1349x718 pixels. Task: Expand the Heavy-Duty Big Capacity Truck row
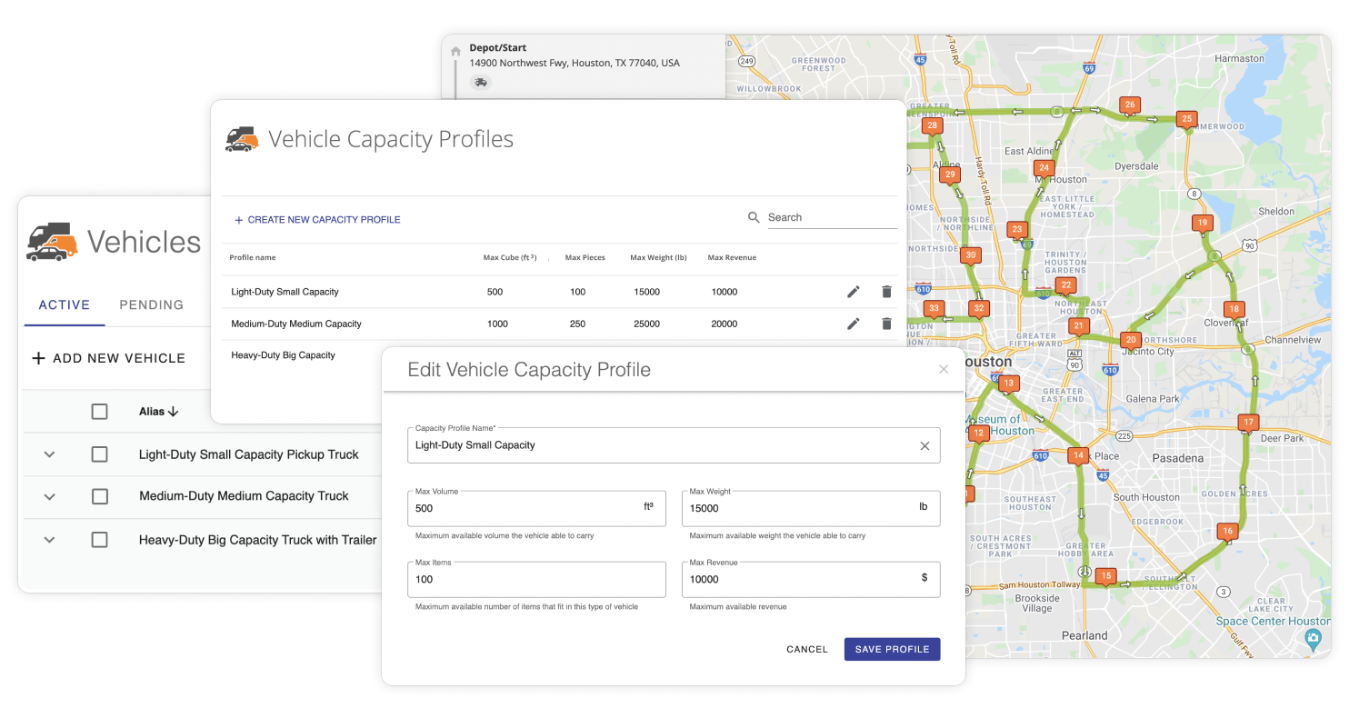click(x=48, y=540)
